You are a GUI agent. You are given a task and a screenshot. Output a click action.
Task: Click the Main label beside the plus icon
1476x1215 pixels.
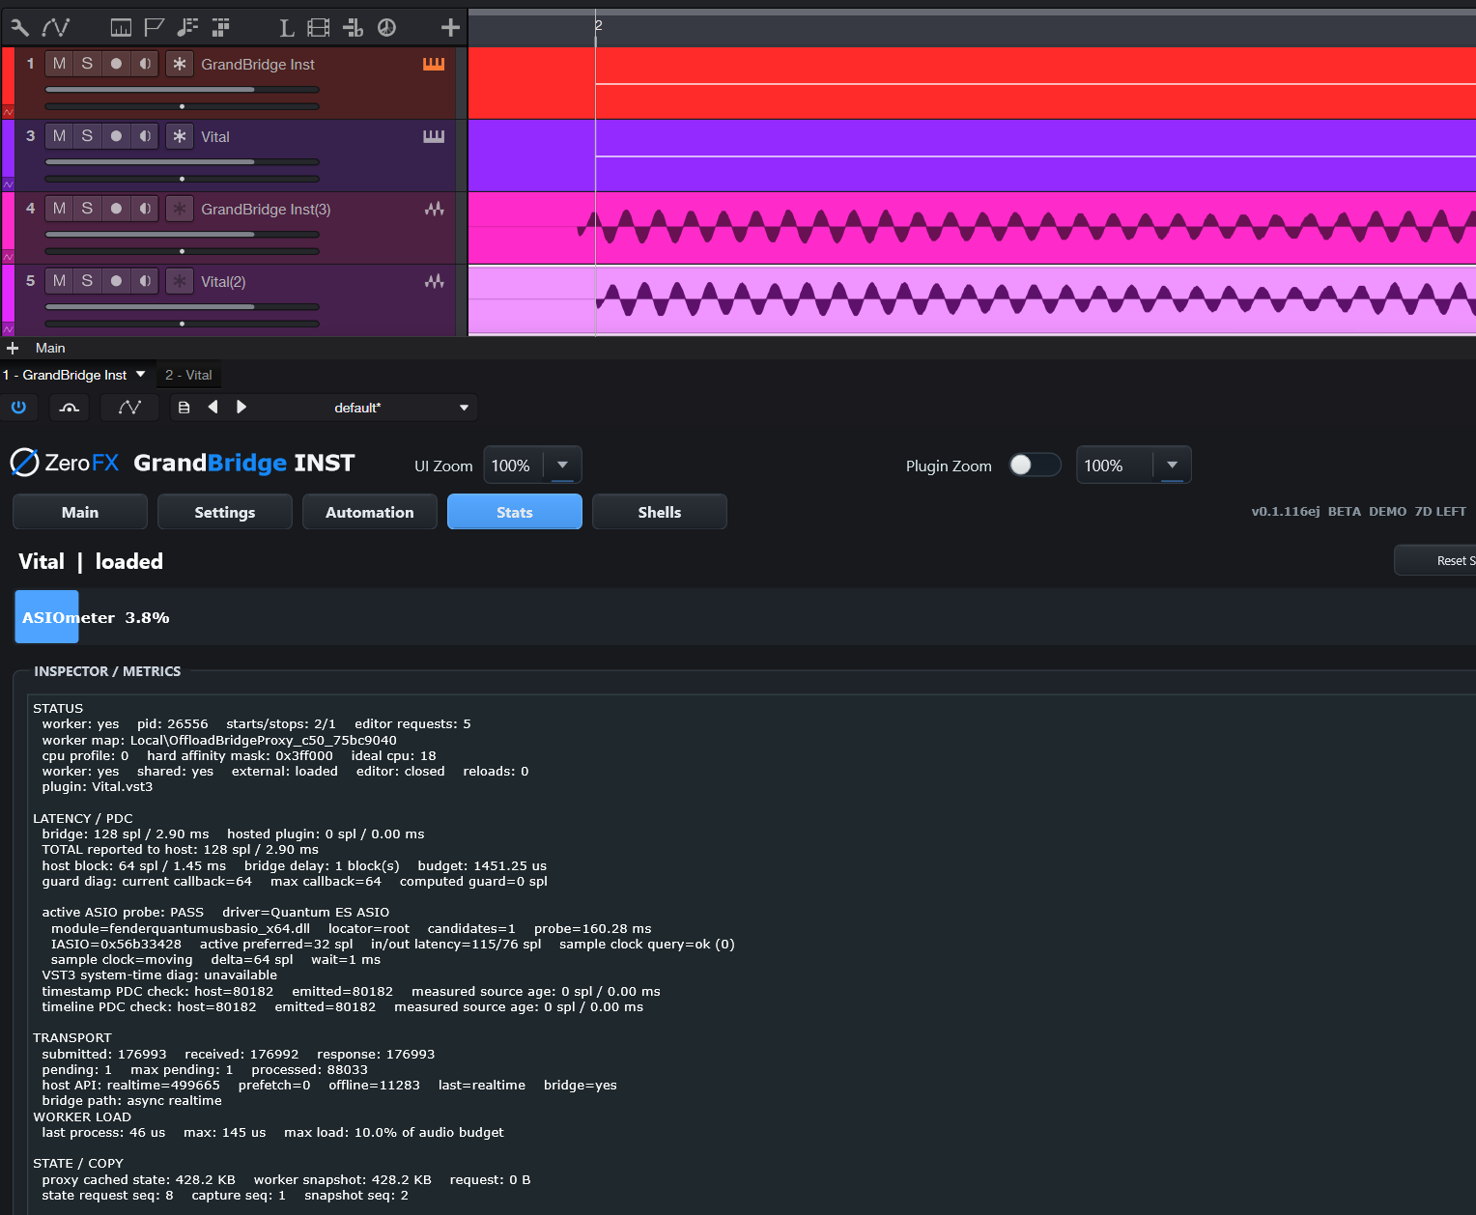pyautogui.click(x=50, y=348)
